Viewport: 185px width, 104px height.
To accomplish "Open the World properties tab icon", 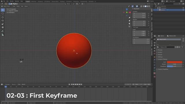I will pyautogui.click(x=154, y=54).
